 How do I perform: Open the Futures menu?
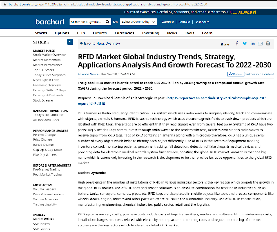point(100,33)
